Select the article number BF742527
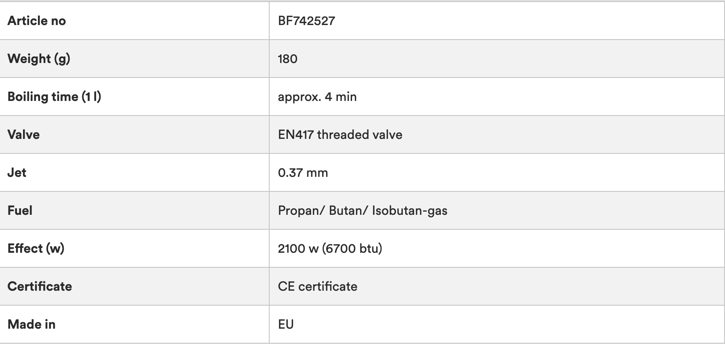This screenshot has height=344, width=725. [306, 21]
